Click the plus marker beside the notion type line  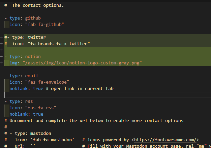point(2,56)
